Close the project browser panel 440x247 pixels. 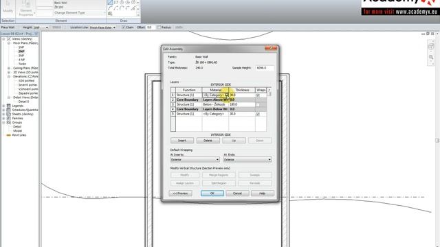[x=36, y=34]
